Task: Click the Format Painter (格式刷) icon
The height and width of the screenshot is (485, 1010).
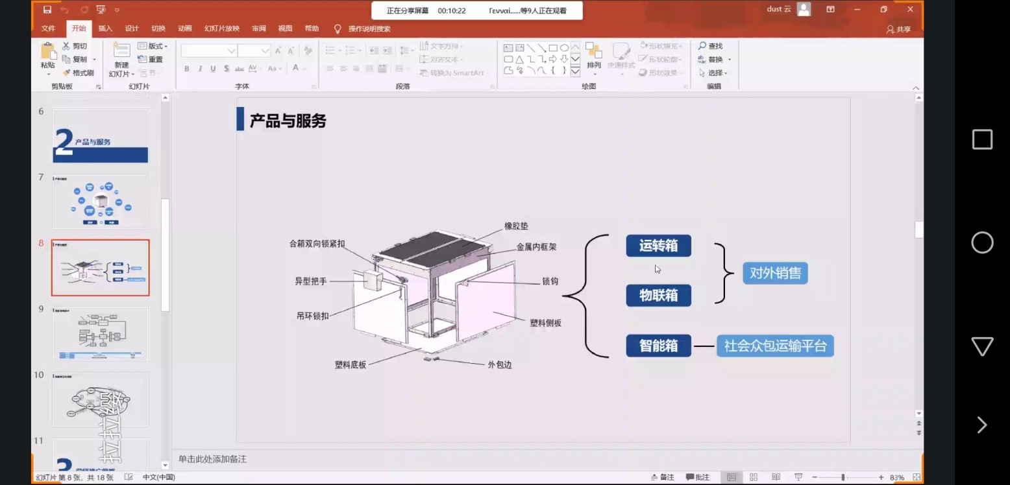Action: click(66, 73)
